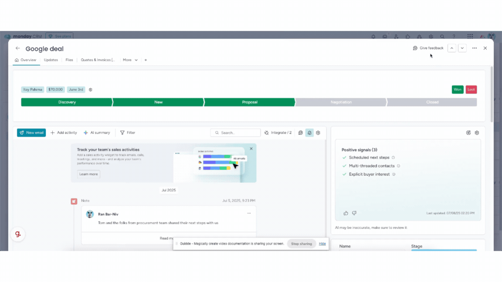Screen dimensions: 502x282
Task: Open the Updates tab
Action: pyautogui.click(x=51, y=60)
